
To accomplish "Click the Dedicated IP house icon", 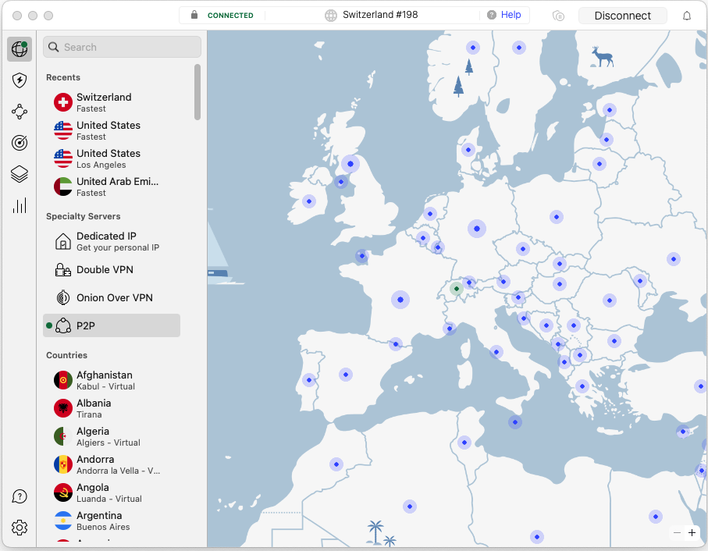I will click(63, 241).
